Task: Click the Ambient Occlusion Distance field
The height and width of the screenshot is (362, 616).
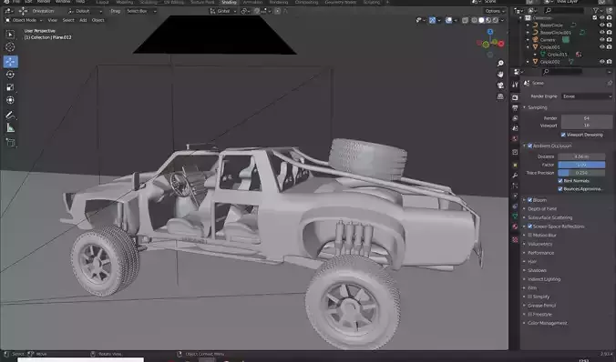Action: point(581,156)
